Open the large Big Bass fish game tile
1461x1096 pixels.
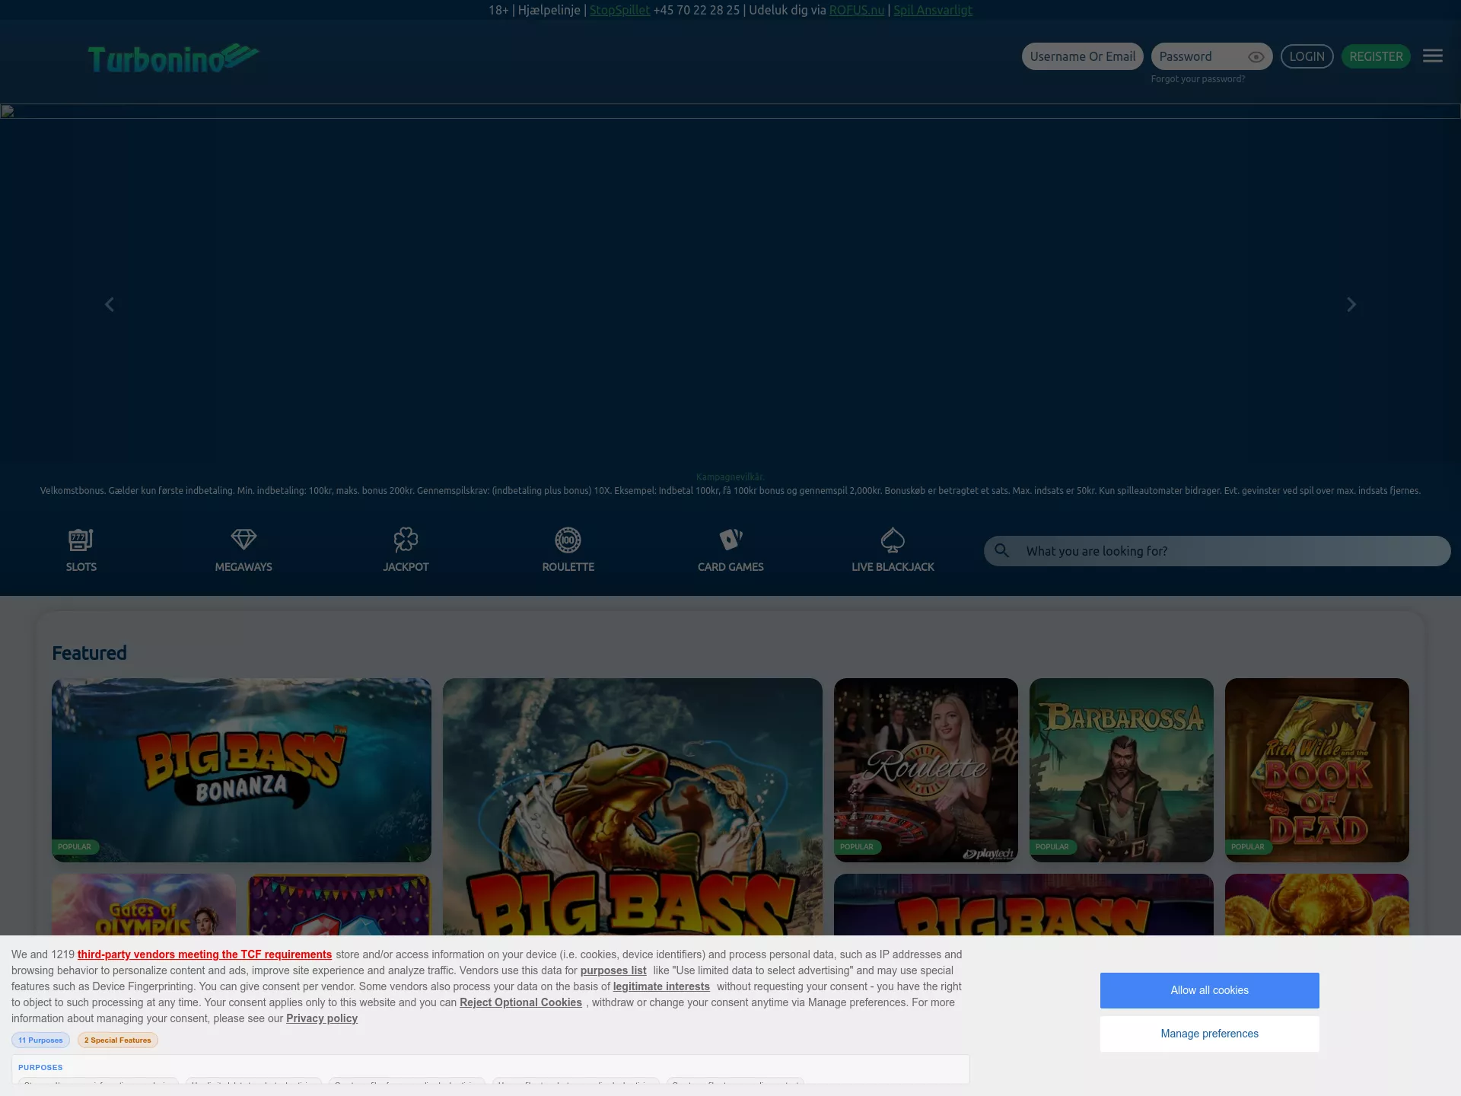pos(632,807)
